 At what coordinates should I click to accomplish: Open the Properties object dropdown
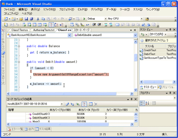click(174, 98)
